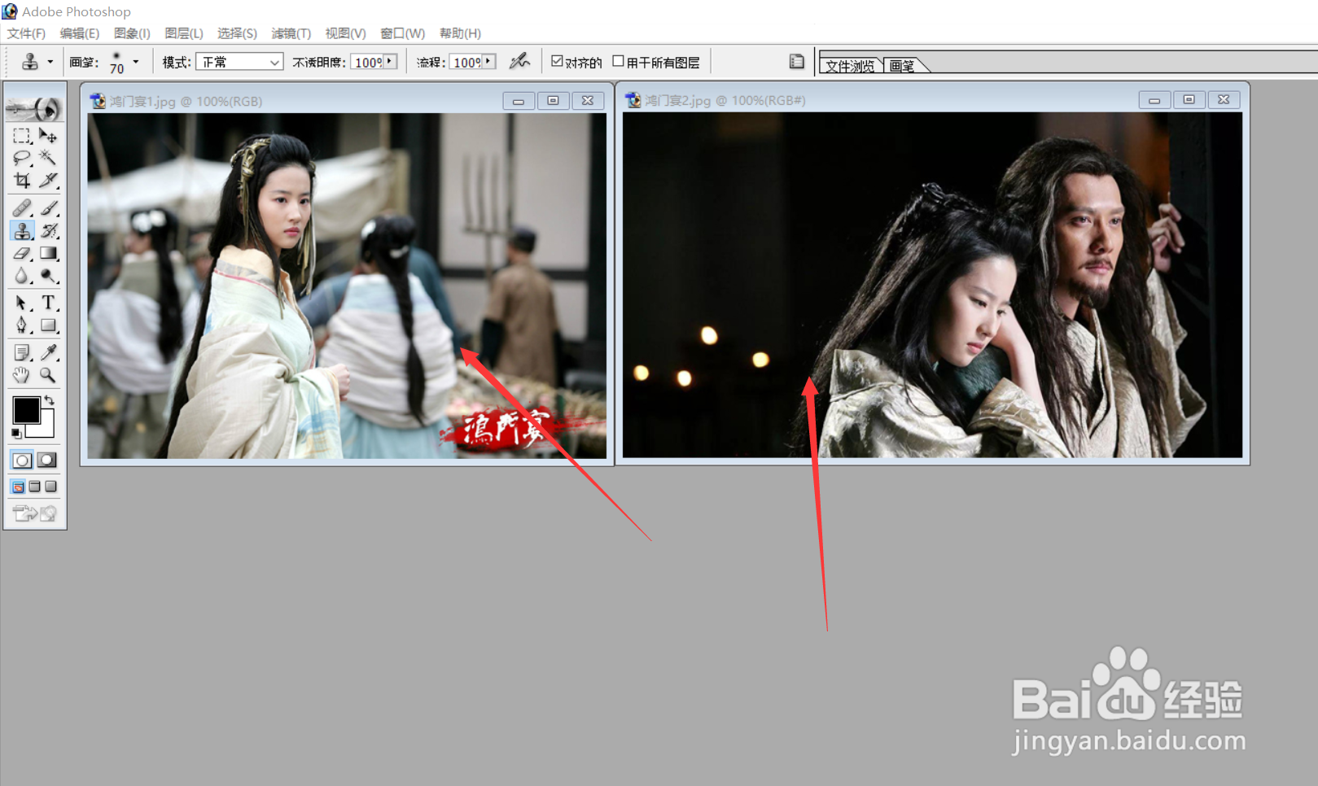Open the 窗口(W) menu
Image resolution: width=1318 pixels, height=786 pixels.
pyautogui.click(x=403, y=33)
